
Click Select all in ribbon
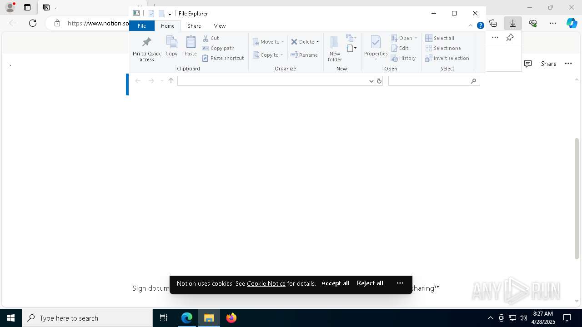(x=440, y=38)
